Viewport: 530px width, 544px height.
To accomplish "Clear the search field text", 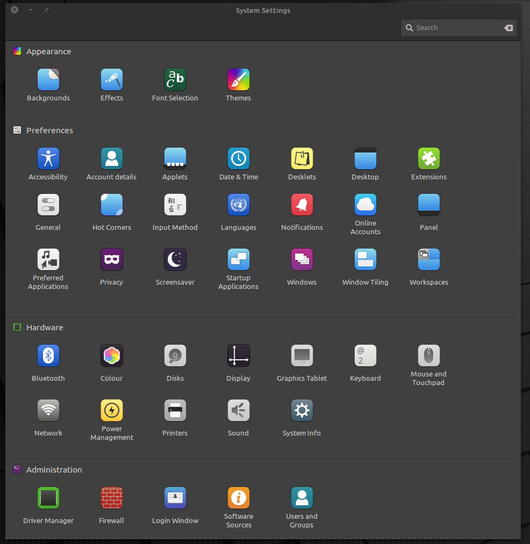I will coord(508,28).
